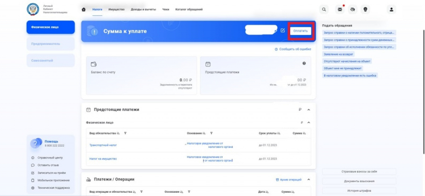Collapse the Платежи / Операции section

[309, 180]
